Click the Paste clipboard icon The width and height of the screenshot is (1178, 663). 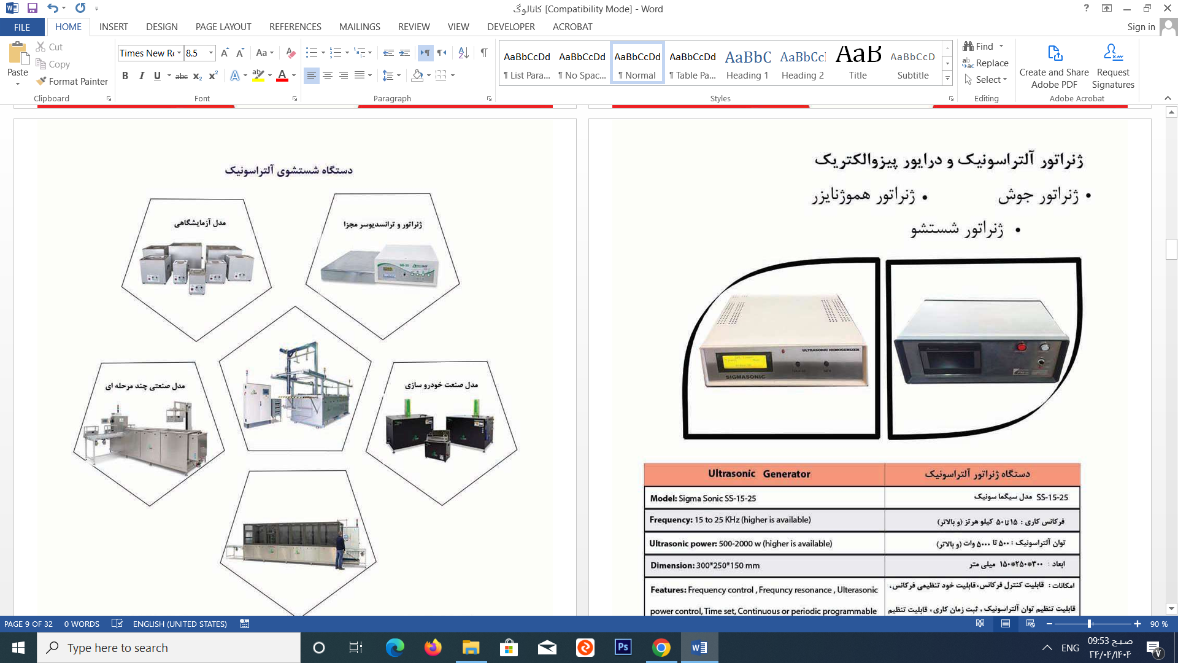point(18,54)
